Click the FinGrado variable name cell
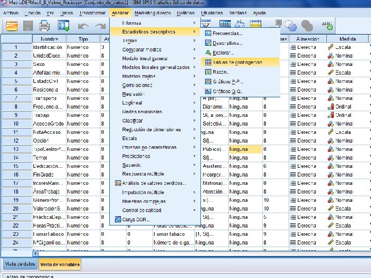371x278 pixels. coord(49,175)
